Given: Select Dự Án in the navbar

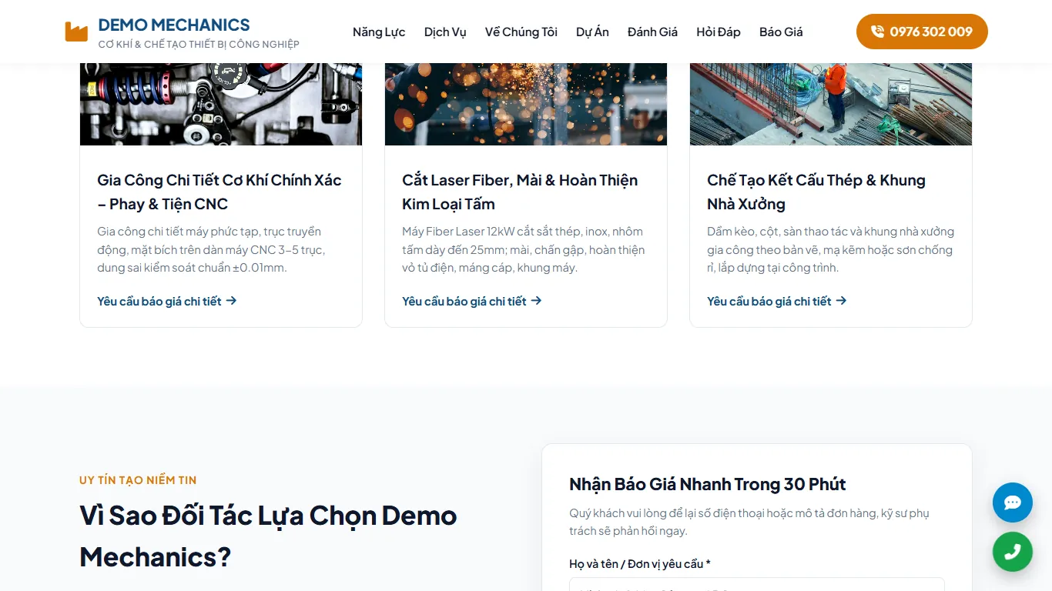Looking at the screenshot, I should point(592,32).
